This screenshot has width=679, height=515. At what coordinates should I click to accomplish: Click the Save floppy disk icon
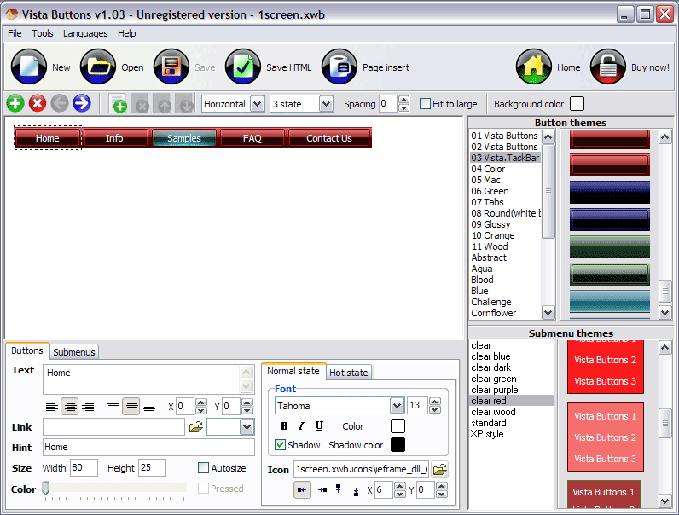[171, 67]
